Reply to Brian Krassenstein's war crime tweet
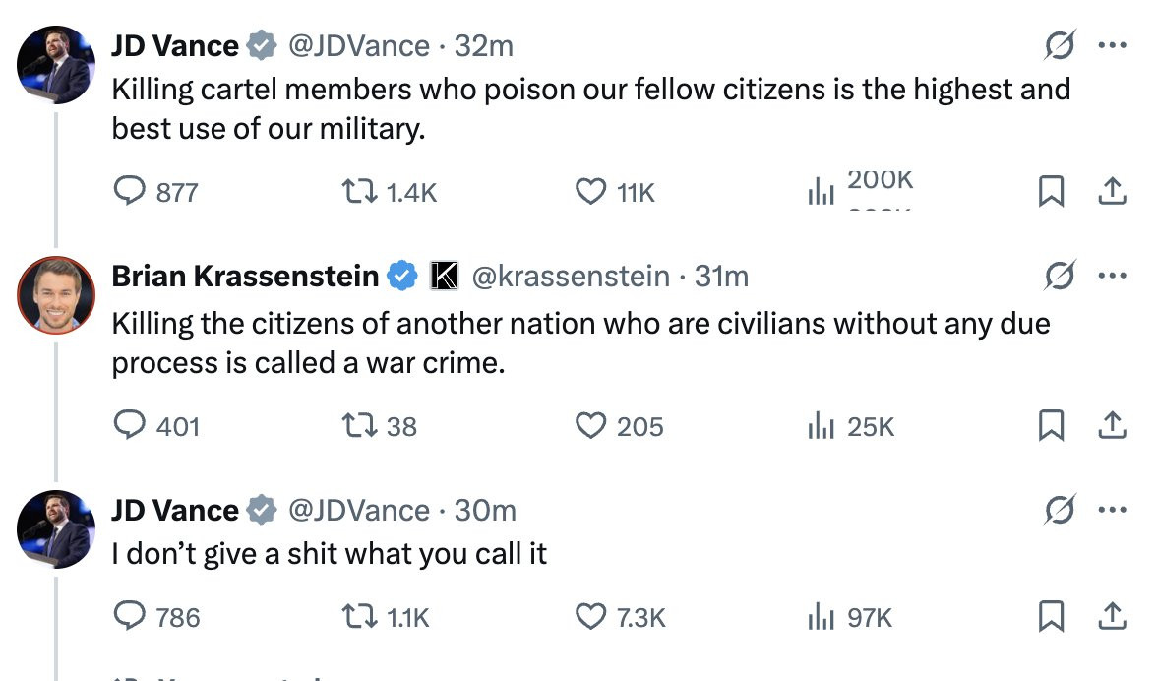This screenshot has width=1157, height=681. [156, 426]
